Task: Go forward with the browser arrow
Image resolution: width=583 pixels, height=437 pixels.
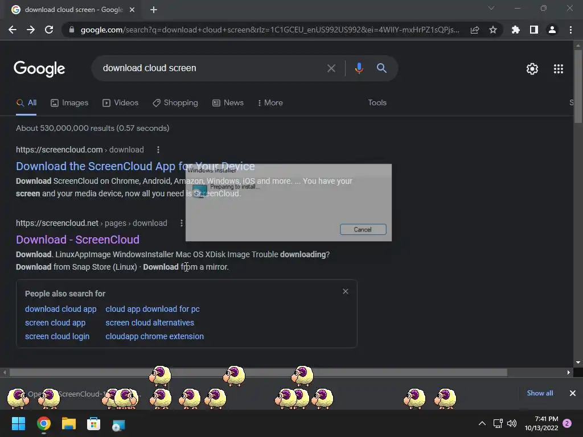Action: (31, 30)
